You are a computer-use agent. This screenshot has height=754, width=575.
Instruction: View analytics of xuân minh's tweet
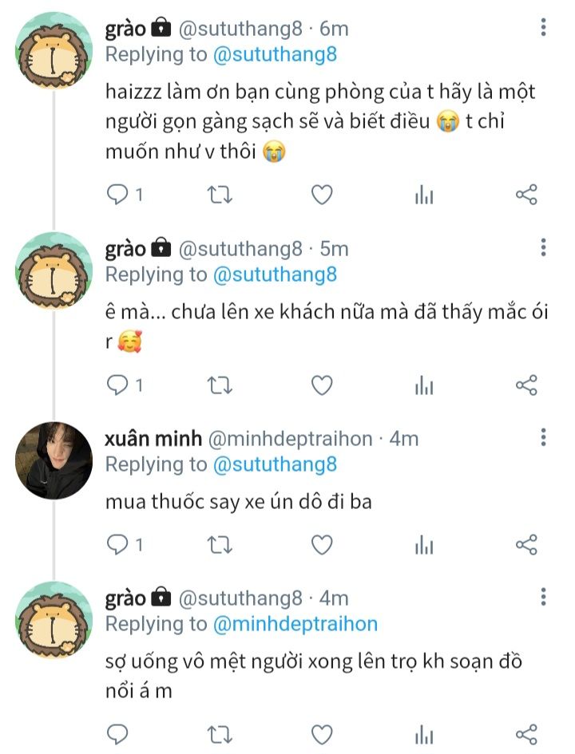424,545
